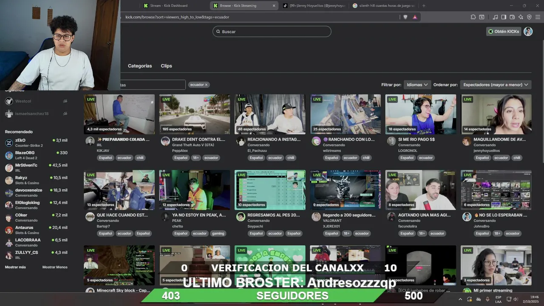Click the taskbar sync status icon
544x306 pixels.
469,299
